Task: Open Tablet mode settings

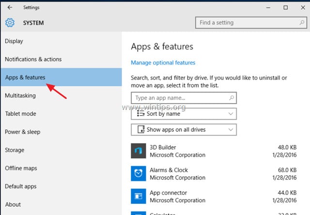Action: [62, 114]
